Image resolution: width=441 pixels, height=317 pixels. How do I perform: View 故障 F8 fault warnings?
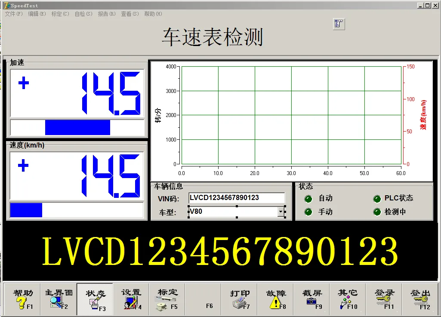tap(276, 299)
